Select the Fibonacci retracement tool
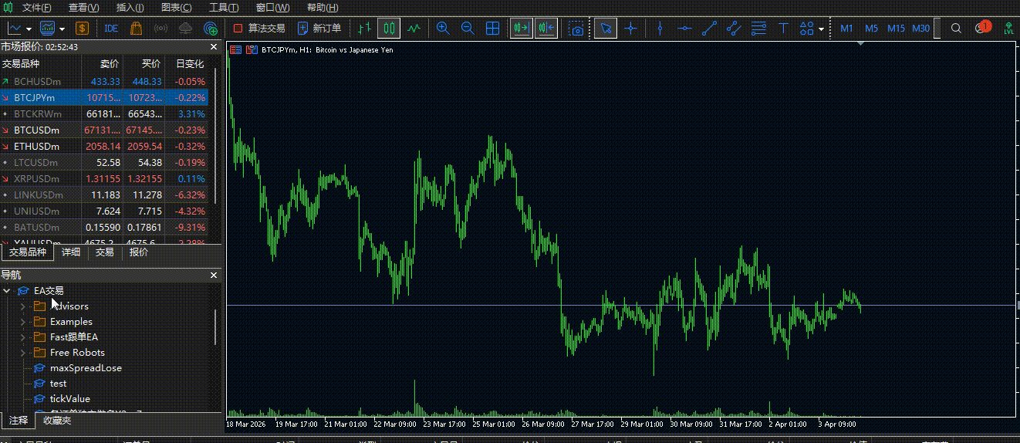This screenshot has width=1020, height=443. pos(758,29)
